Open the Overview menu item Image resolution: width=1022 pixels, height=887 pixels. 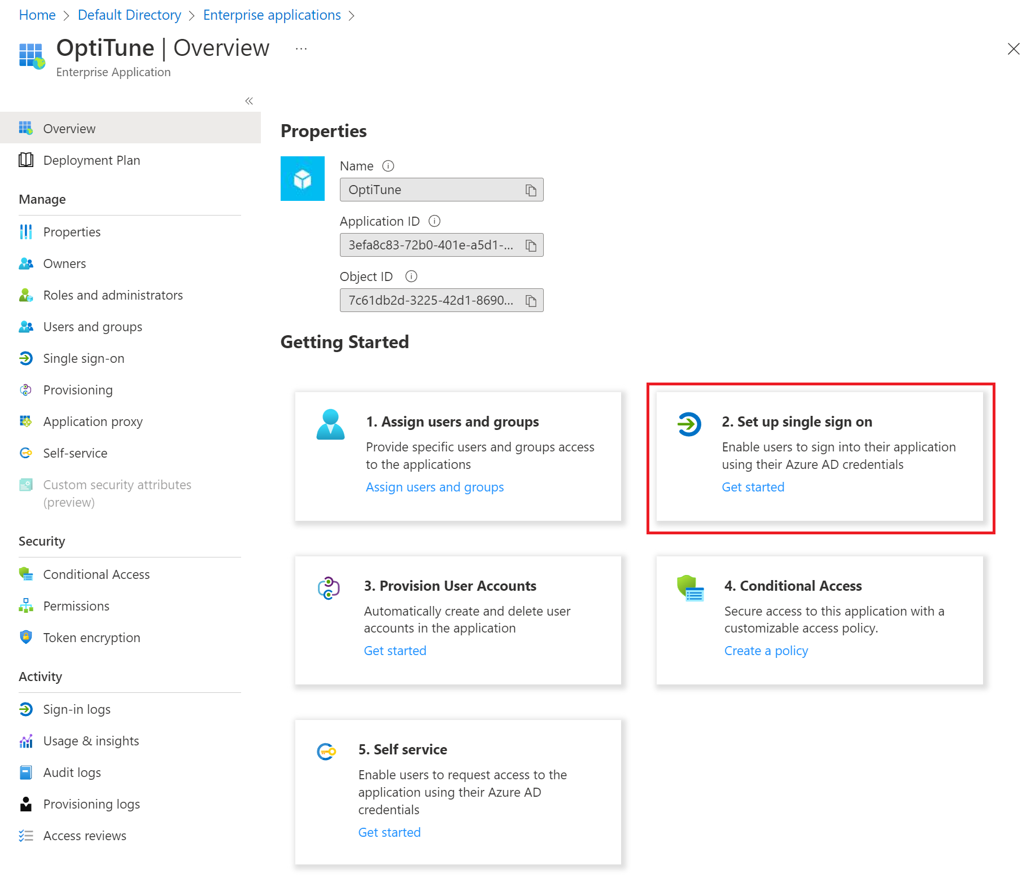point(130,128)
